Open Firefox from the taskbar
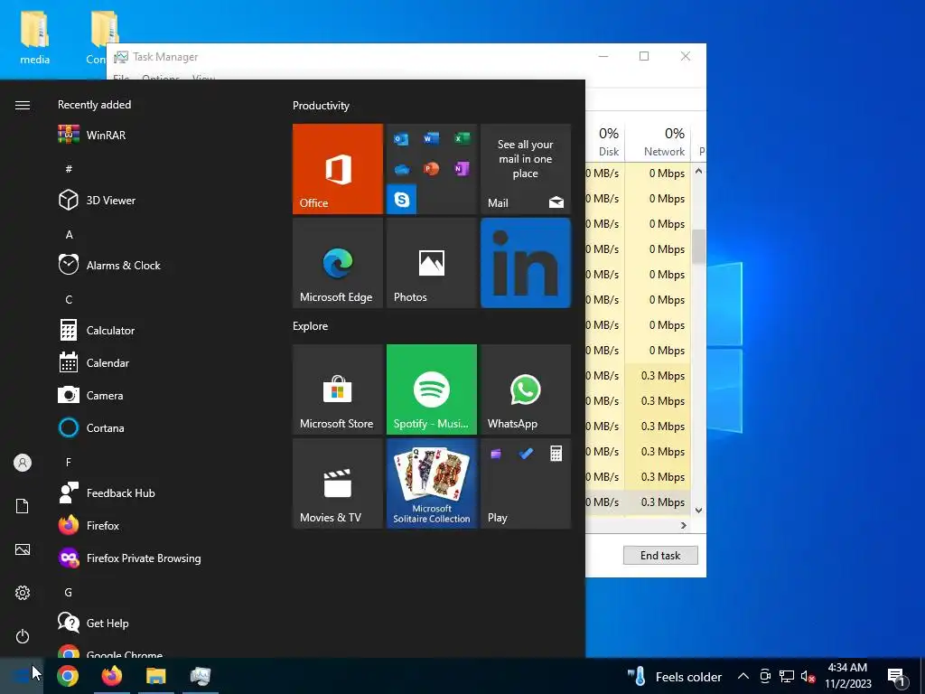 111,676
